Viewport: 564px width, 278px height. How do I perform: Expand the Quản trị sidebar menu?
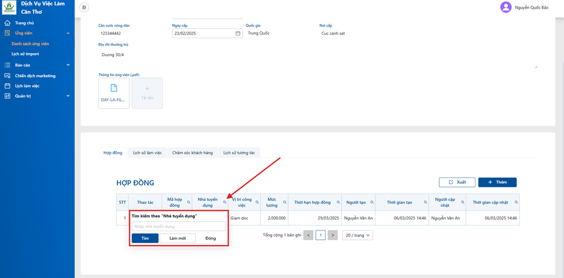(68, 96)
